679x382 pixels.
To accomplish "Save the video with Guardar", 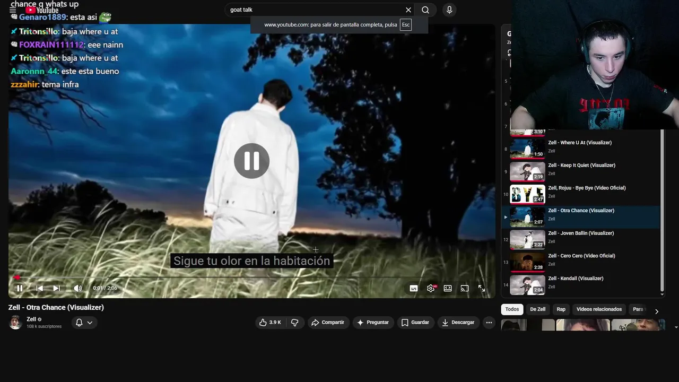I will [415, 323].
